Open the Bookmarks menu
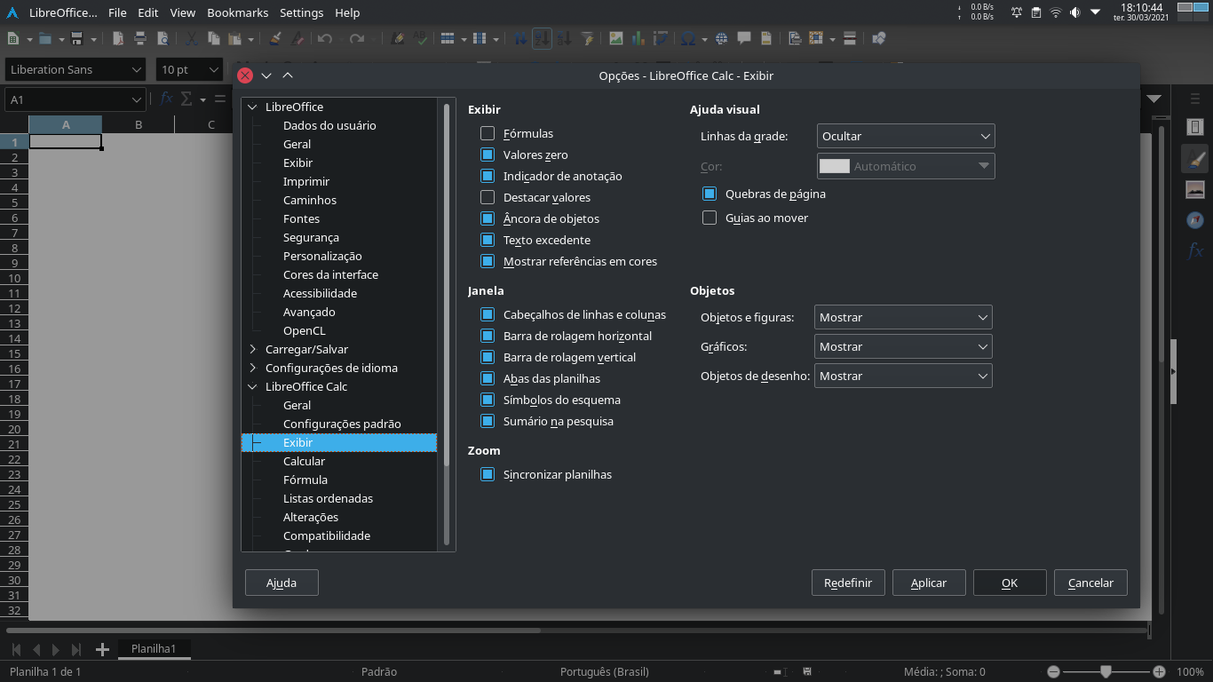 (238, 12)
